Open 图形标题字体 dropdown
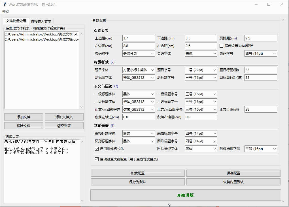The height and width of the screenshot is (207, 289). pos(139,141)
